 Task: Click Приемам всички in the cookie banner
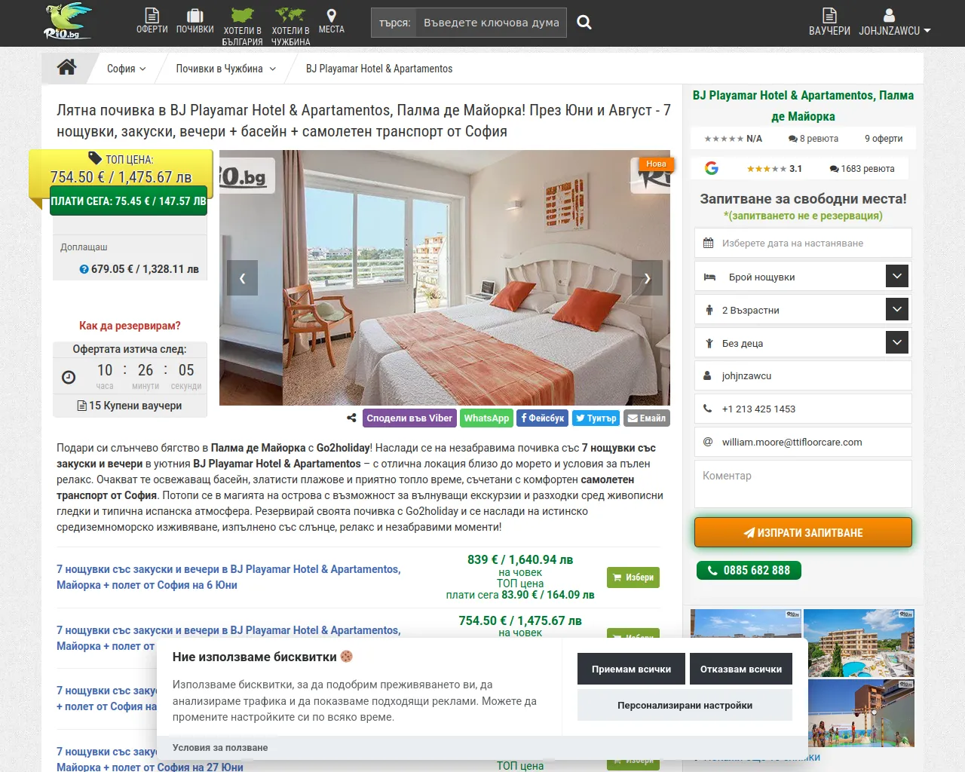click(631, 669)
